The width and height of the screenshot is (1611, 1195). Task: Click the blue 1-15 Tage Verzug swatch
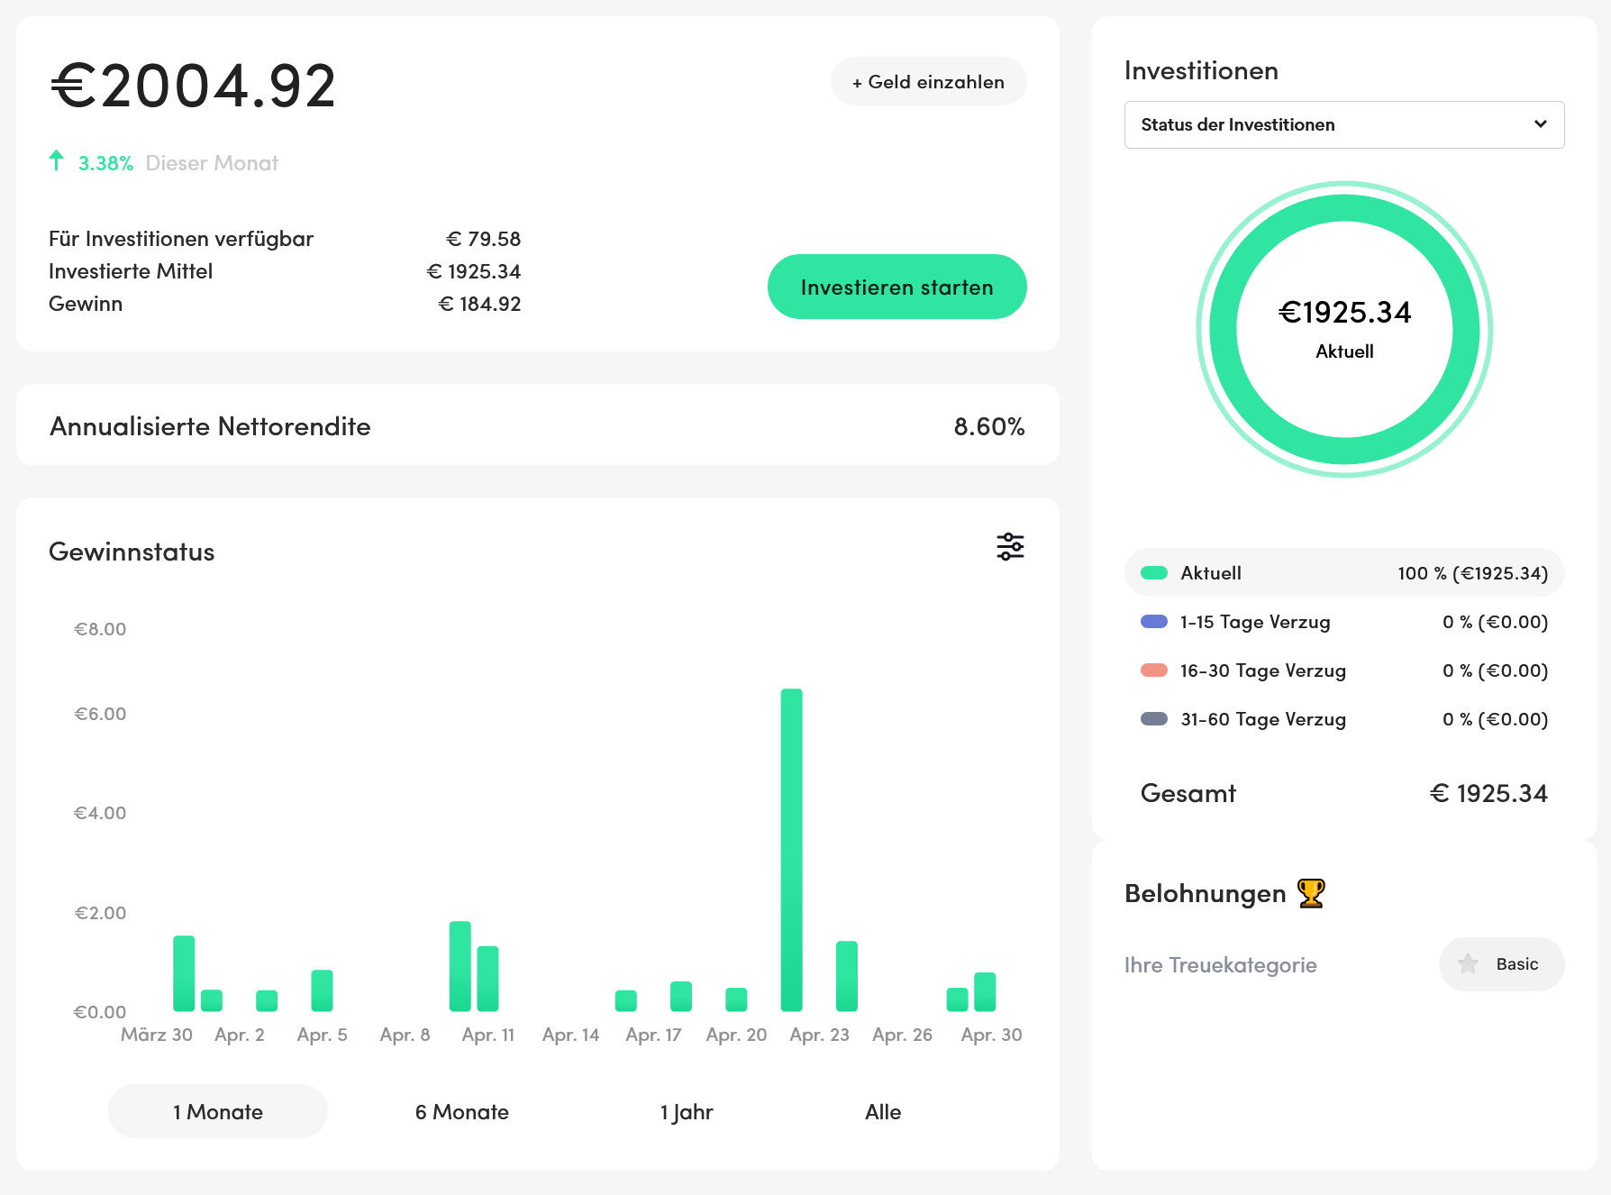1154,622
